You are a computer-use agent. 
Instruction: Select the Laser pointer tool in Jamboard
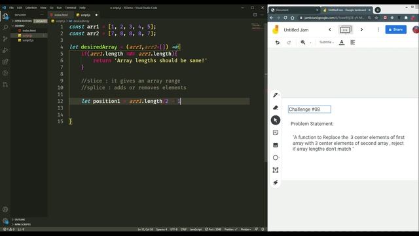tap(276, 182)
